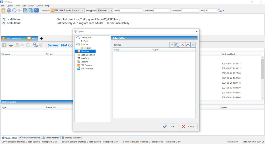Image resolution: width=265 pixels, height=144 pixels.
Task: Sort filters by Mask column header
Action: (x=133, y=50)
